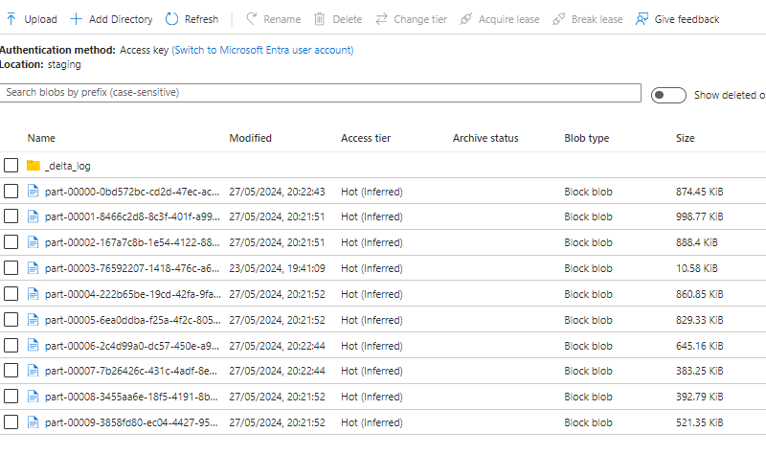Check the box for _delta_log folder
Viewport: 766px width, 455px height.
point(11,166)
